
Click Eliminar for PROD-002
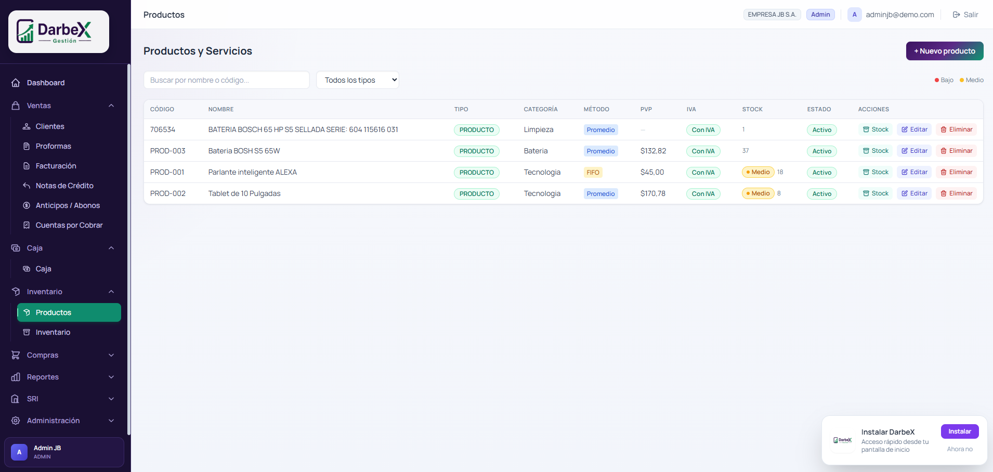tap(957, 193)
